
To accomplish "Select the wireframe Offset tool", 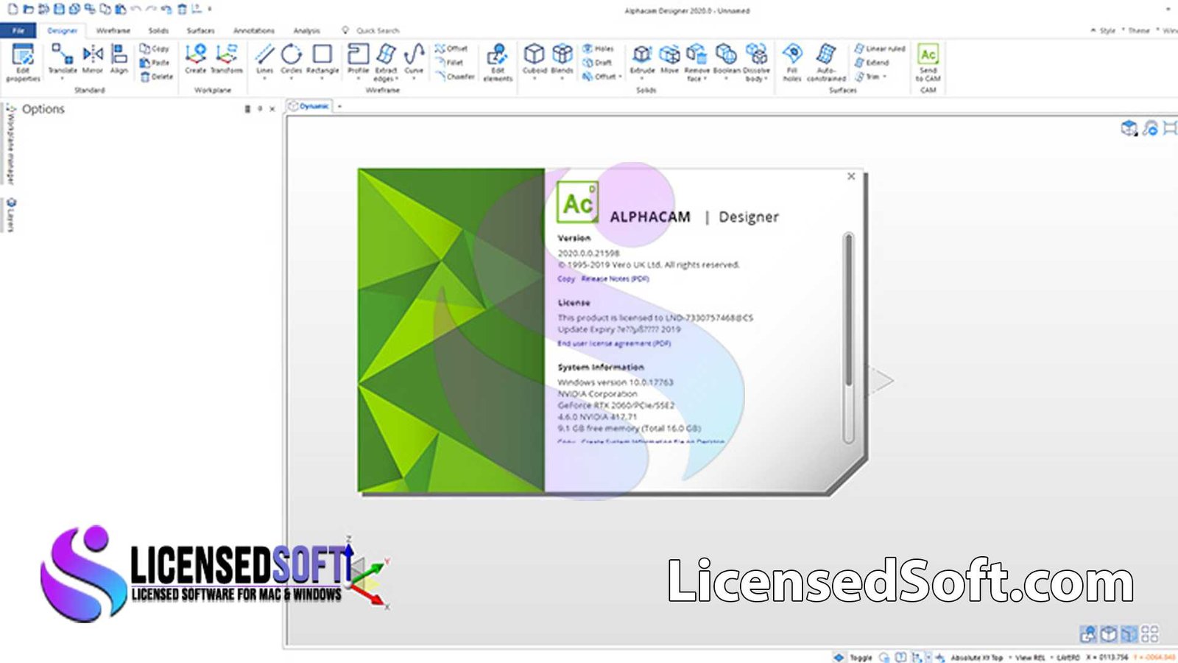I will pos(452,49).
